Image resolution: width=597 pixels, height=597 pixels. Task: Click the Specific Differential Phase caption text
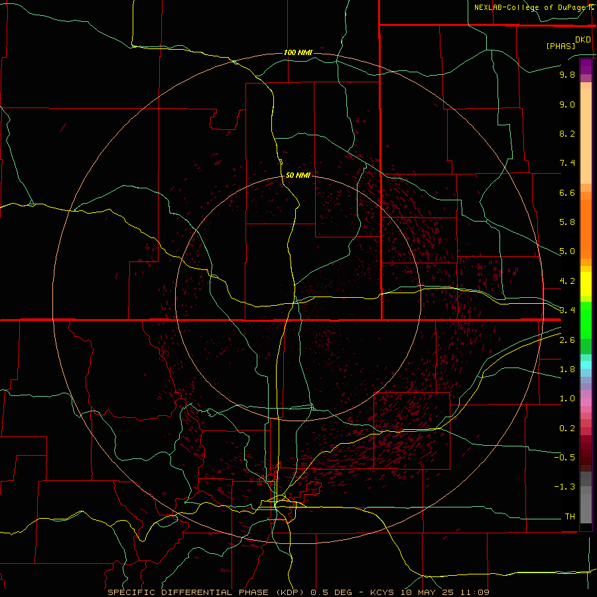pyautogui.click(x=298, y=592)
